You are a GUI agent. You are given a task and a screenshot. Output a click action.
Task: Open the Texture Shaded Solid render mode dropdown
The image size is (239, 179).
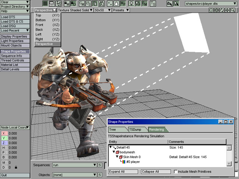[x=74, y=10]
